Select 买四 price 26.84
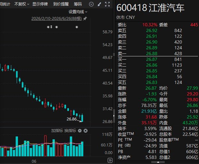 [x=152, y=77]
